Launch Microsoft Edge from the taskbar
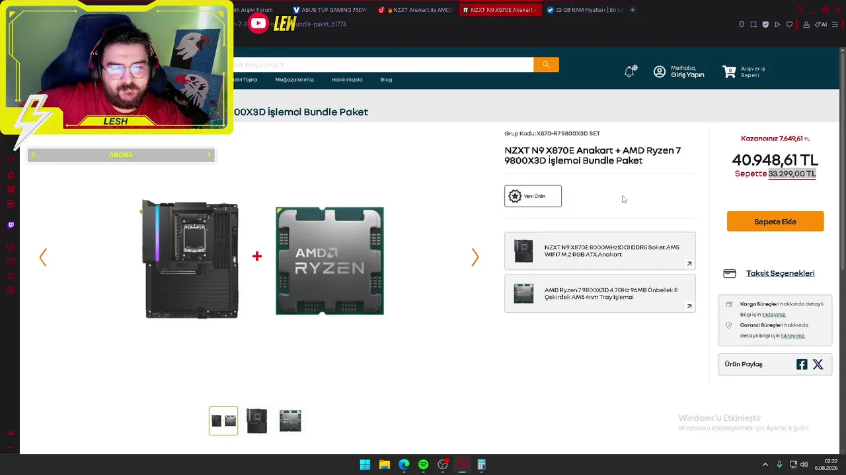 pos(404,464)
